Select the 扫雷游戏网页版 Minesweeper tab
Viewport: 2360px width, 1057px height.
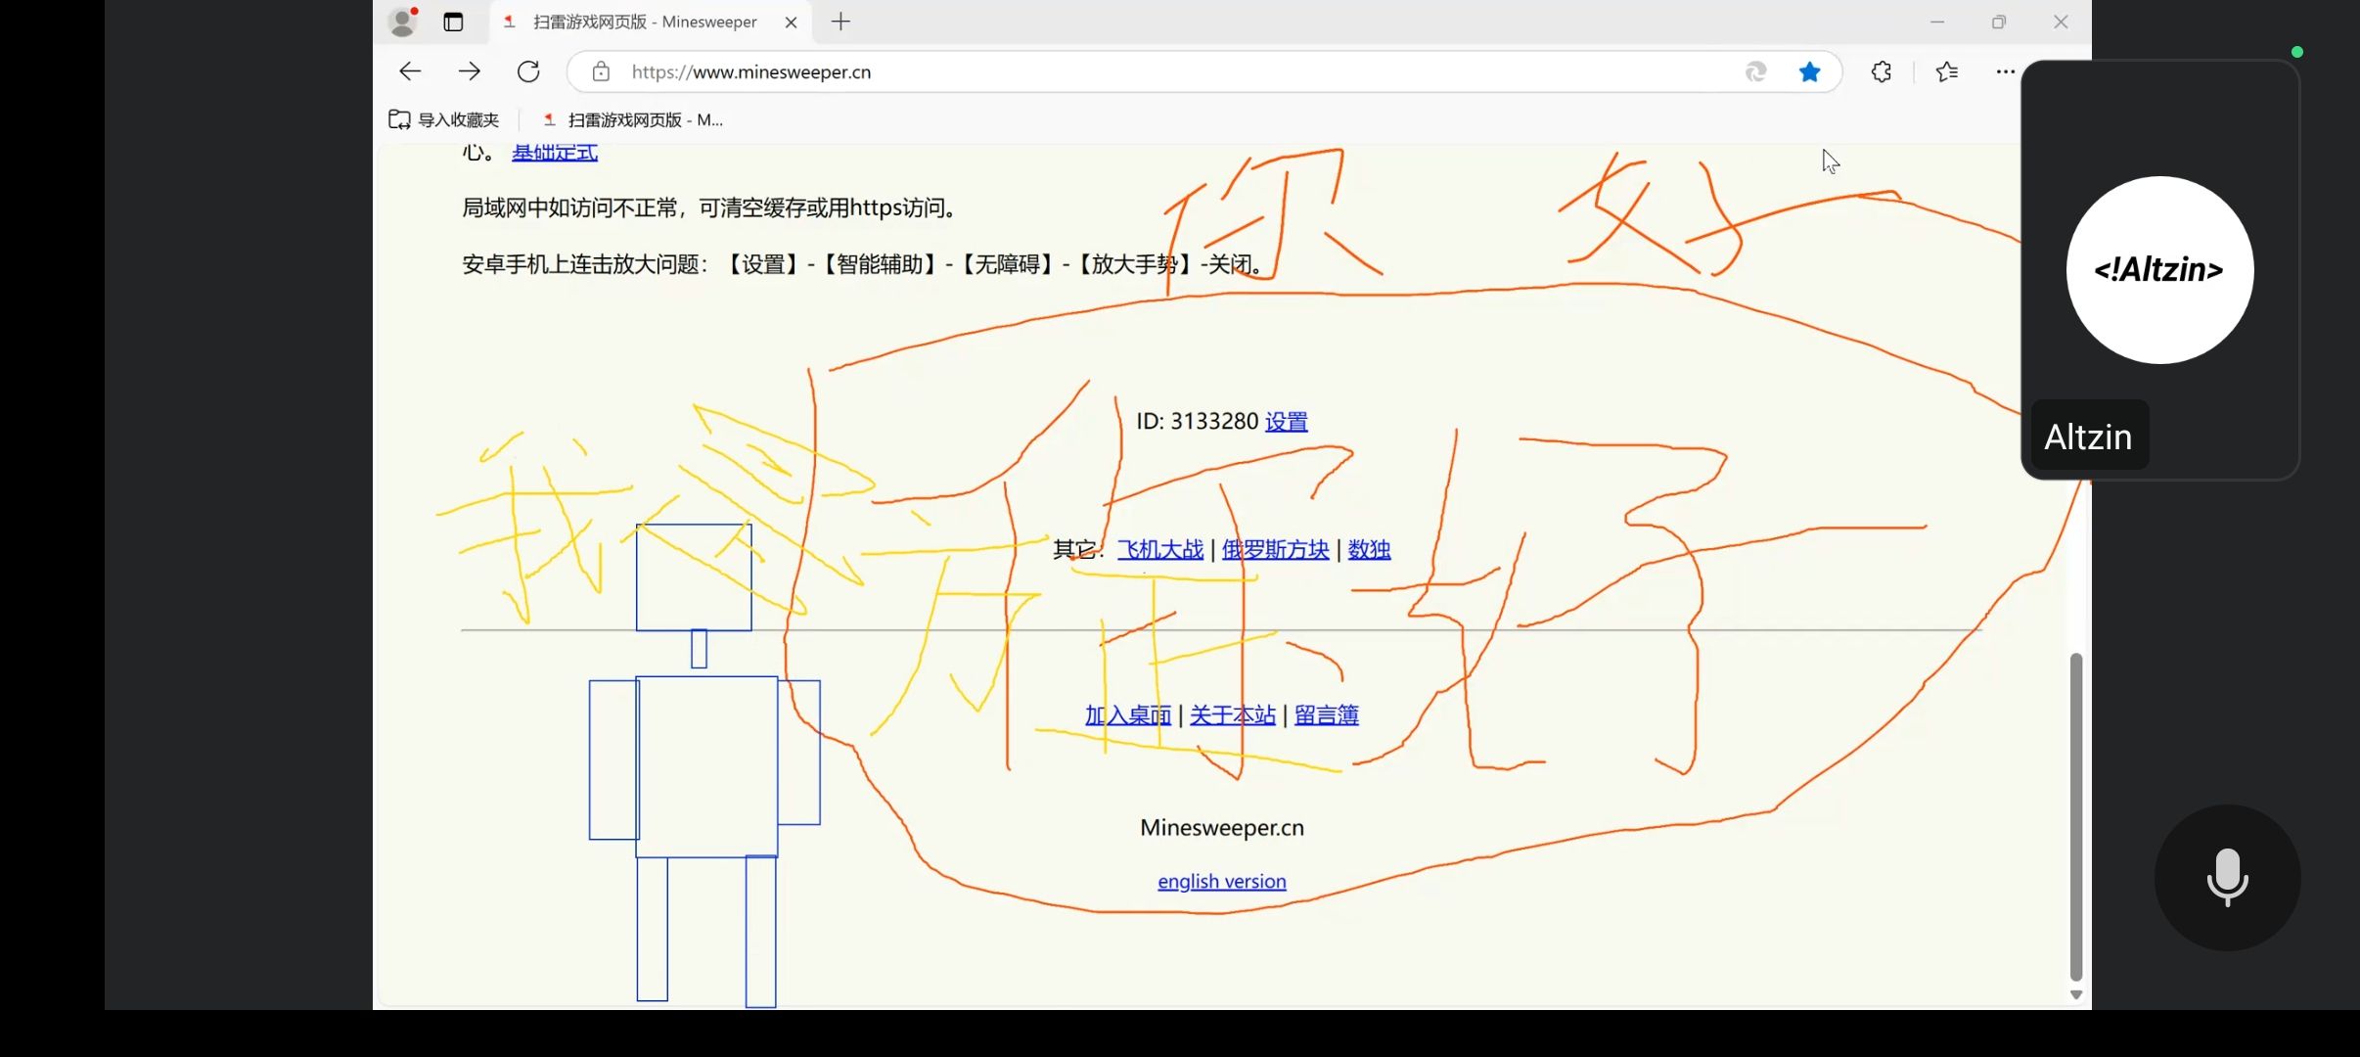644,22
